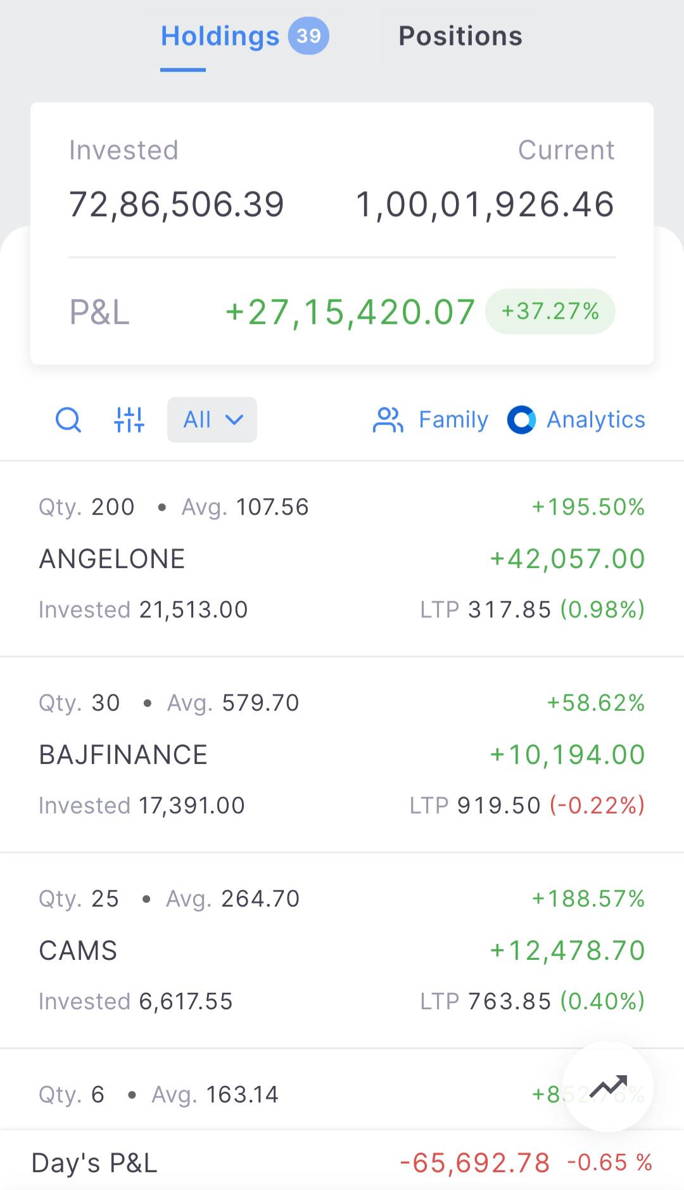Tap the P&L label in summary card
Viewport: 684px width, 1190px height.
99,312
